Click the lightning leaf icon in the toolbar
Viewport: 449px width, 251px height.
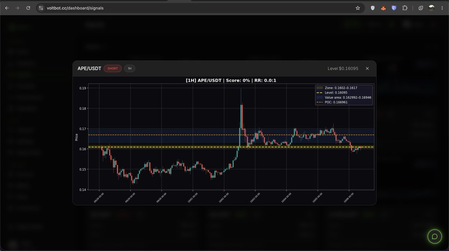421,8
